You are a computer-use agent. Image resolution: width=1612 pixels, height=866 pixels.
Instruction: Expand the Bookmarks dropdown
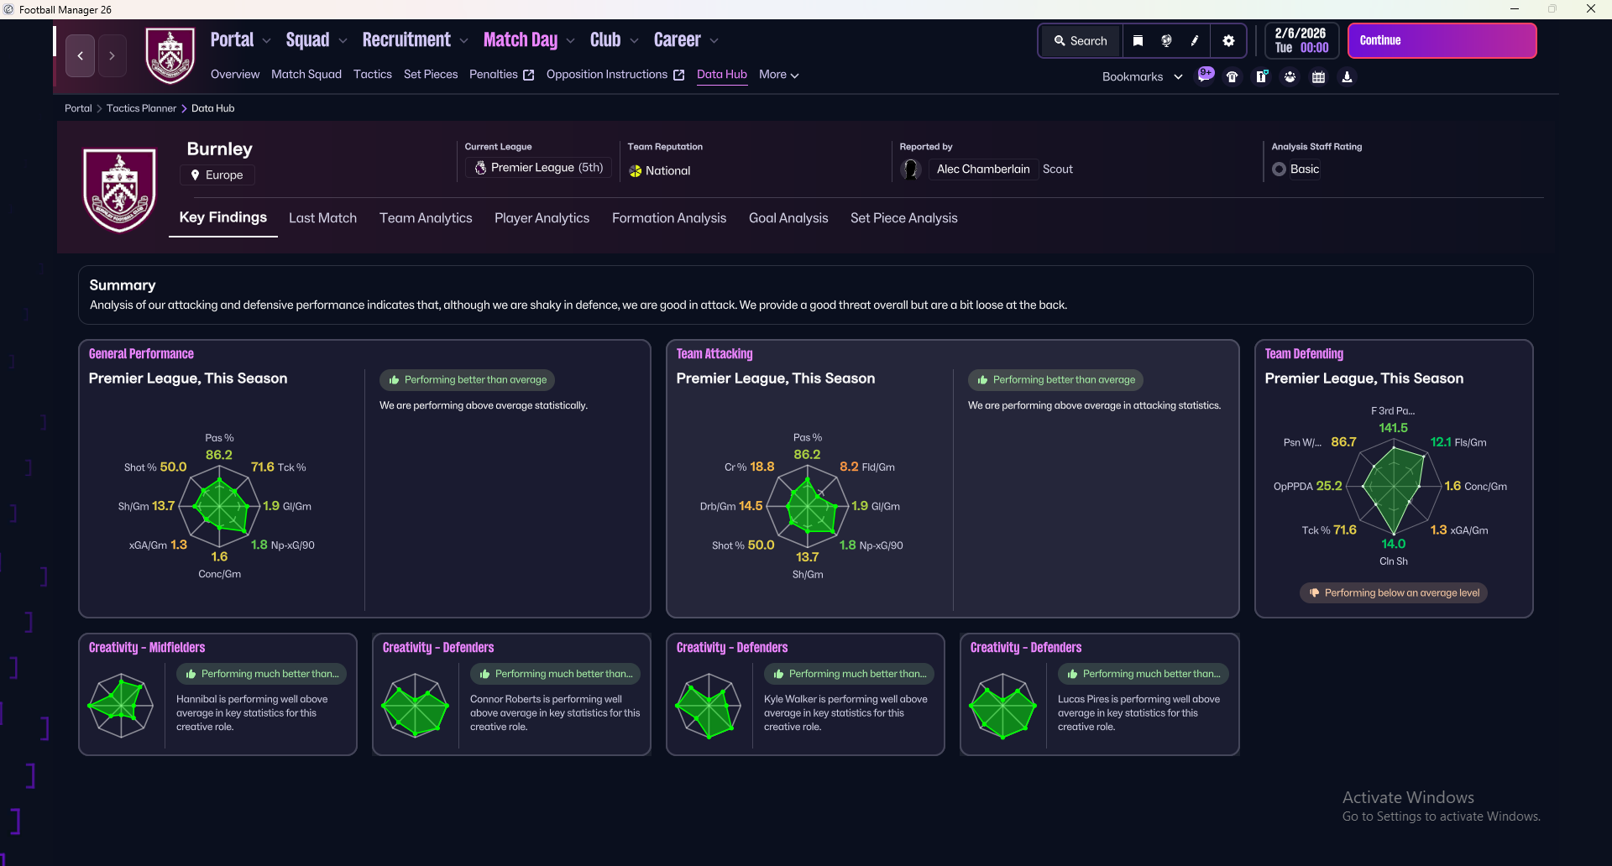coord(1142,77)
